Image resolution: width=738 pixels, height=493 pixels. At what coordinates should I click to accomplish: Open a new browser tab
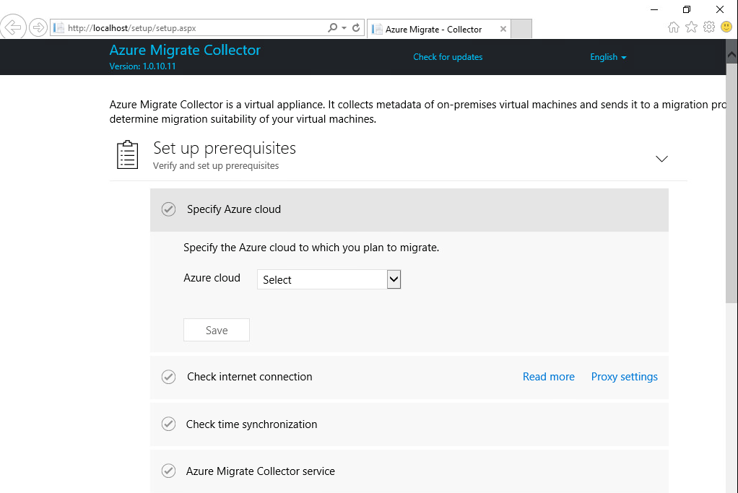[521, 29]
